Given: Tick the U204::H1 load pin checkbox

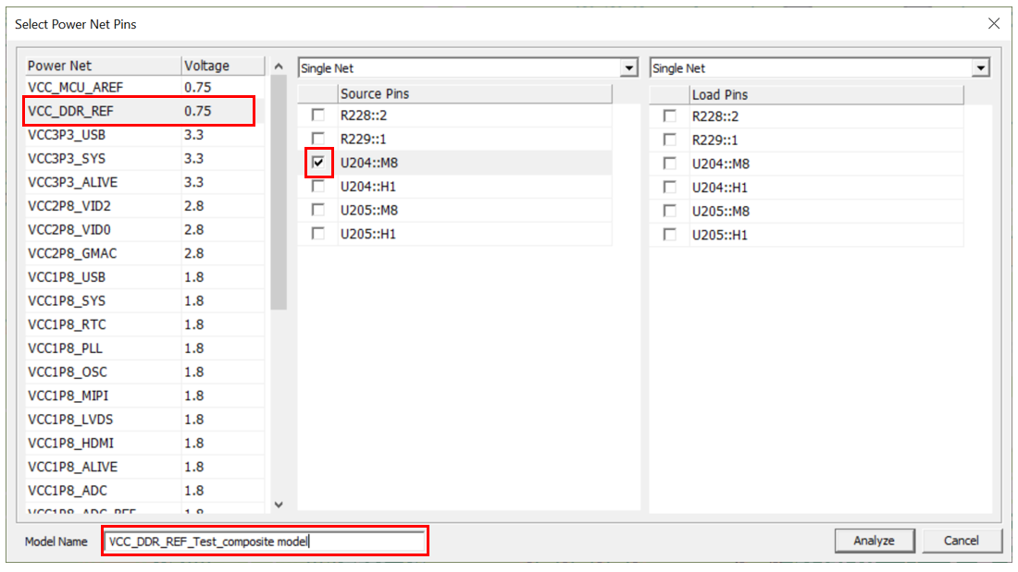Looking at the screenshot, I should 670,188.
